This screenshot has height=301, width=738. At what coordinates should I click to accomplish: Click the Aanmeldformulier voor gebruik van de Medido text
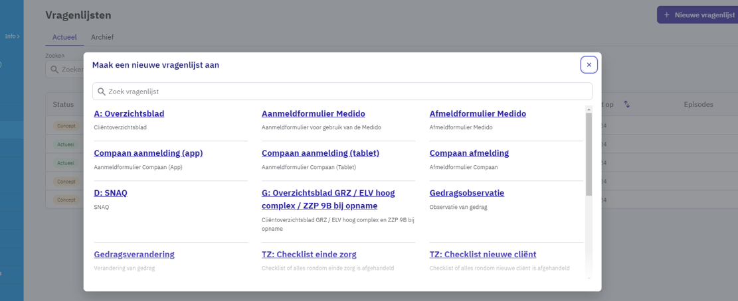click(322, 127)
